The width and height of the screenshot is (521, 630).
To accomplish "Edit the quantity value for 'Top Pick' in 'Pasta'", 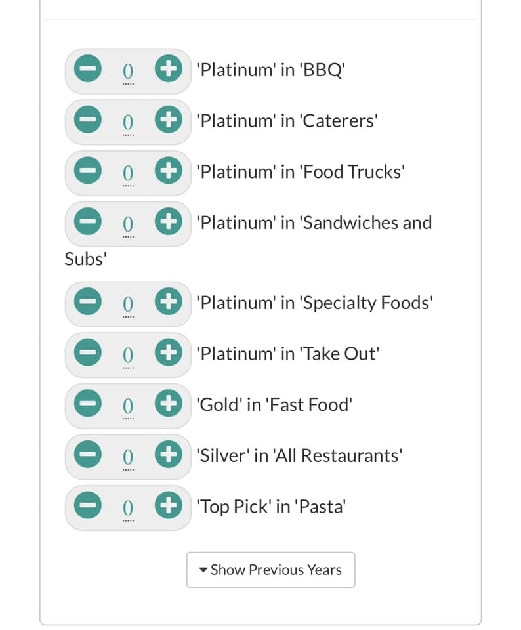I will 128,508.
